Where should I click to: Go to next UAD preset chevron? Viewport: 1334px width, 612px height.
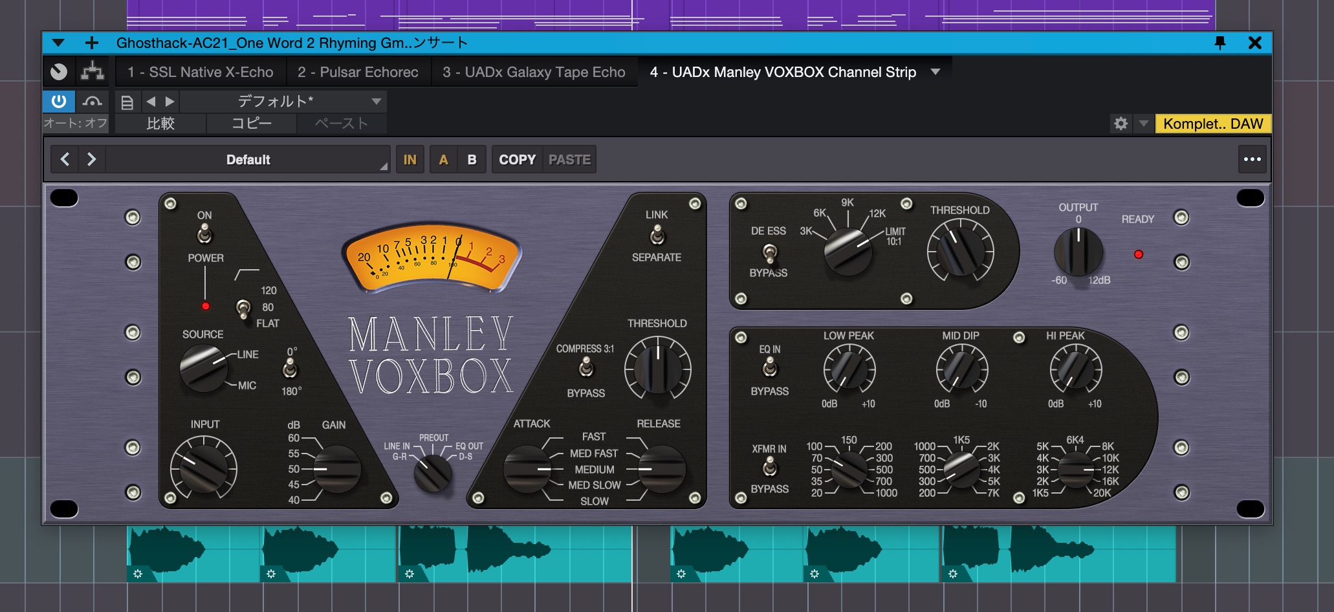pyautogui.click(x=91, y=159)
